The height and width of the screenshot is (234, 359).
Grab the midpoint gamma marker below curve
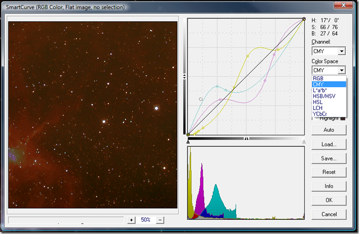[x=246, y=139]
